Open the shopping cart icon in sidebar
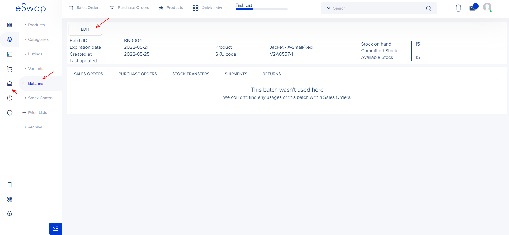This screenshot has width=509, height=235. [x=10, y=69]
